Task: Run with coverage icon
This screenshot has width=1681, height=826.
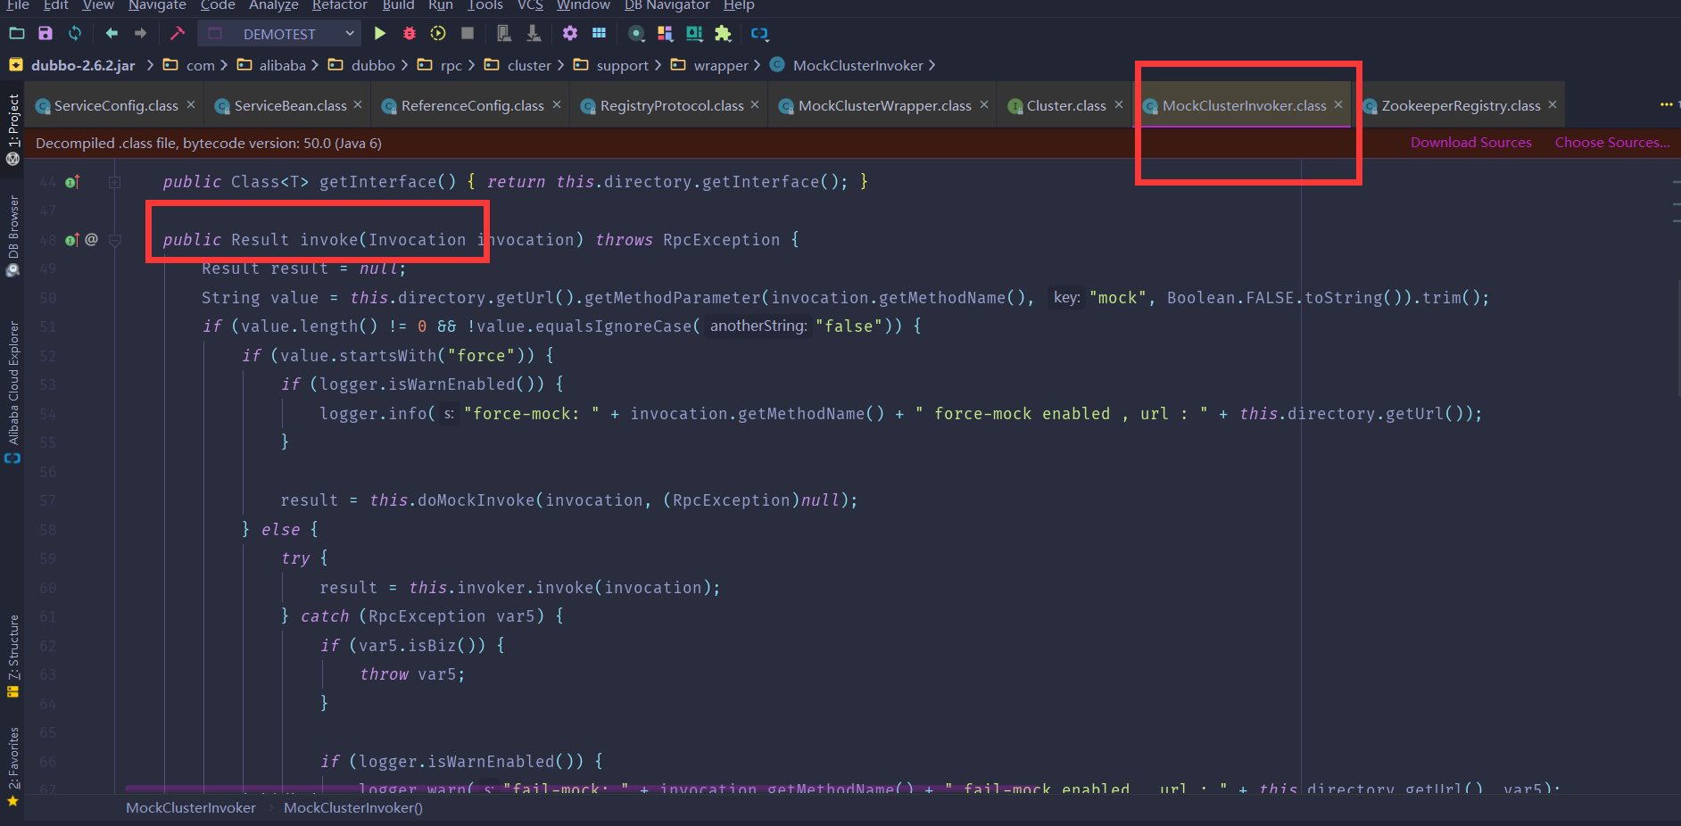Action: (438, 34)
